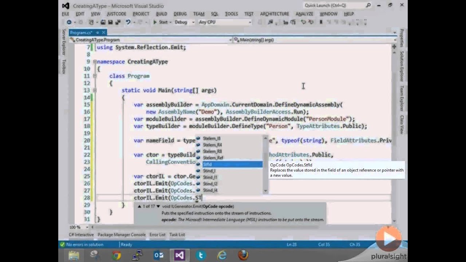Click the Firefox icon in the taskbar
This screenshot has width=466, height=262.
pos(243,255)
